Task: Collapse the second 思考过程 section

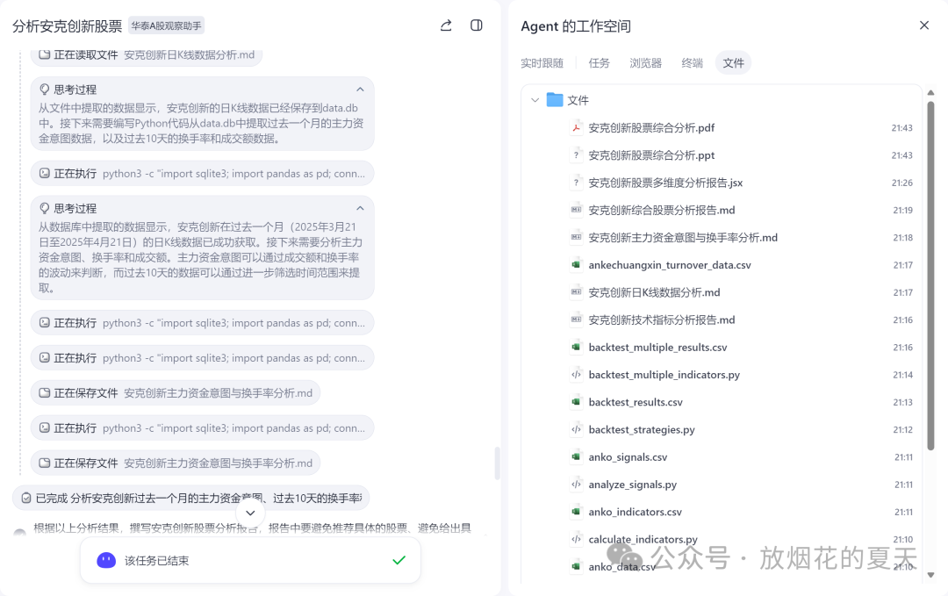Action: point(359,208)
